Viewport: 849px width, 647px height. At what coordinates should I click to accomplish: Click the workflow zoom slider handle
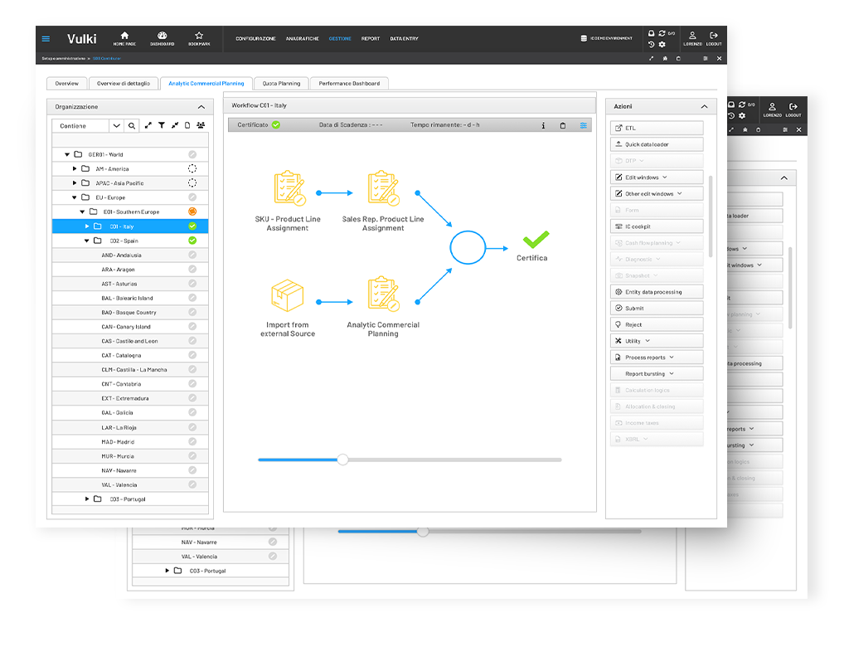pos(342,460)
